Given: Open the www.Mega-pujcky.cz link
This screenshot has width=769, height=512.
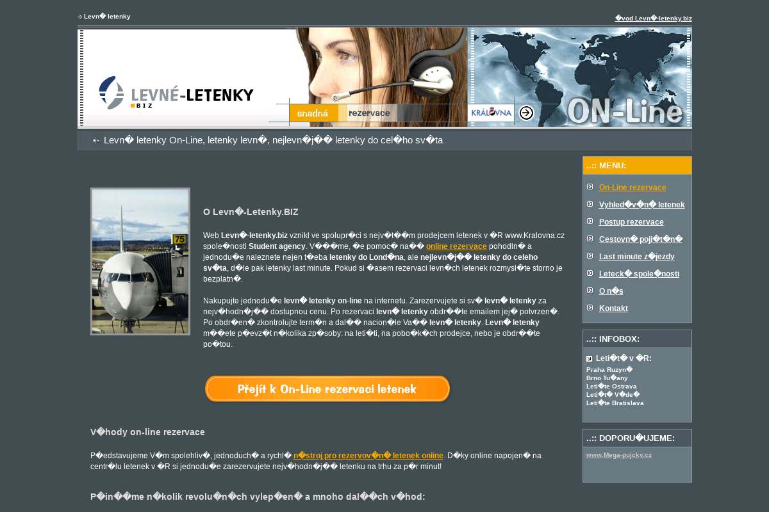Looking at the screenshot, I should coord(620,454).
